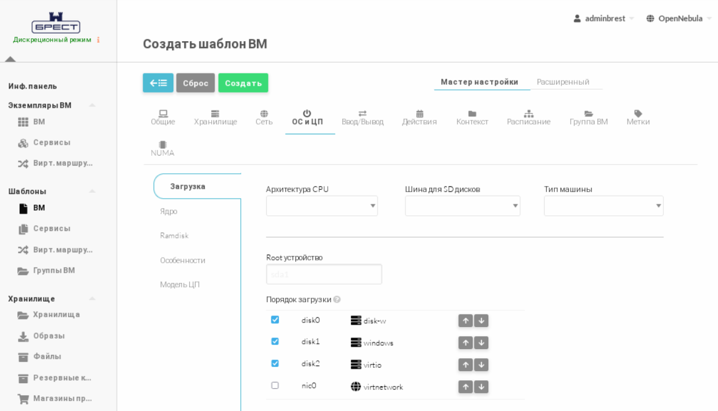Viewport: 718px width, 411px height.
Task: Switch to the Хранилище tab
Action: (215, 118)
